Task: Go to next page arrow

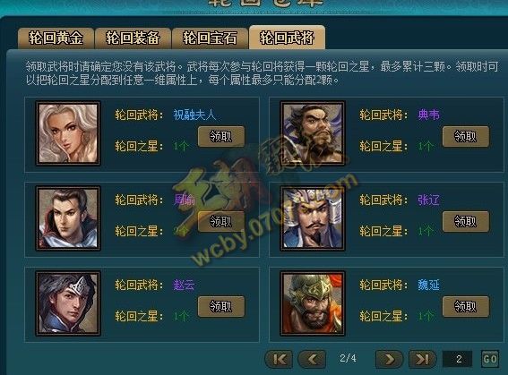Action: click(390, 359)
